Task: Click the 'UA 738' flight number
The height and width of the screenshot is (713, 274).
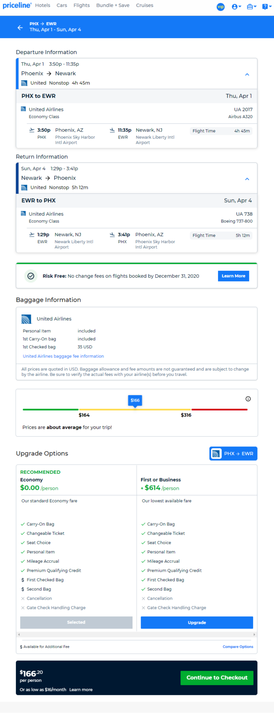Action: point(244,214)
